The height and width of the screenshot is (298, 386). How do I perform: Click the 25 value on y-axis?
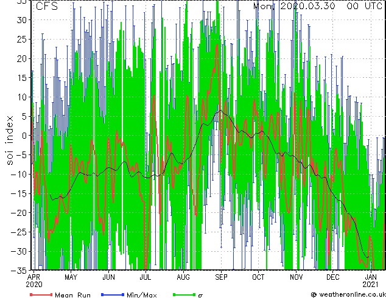point(23,39)
